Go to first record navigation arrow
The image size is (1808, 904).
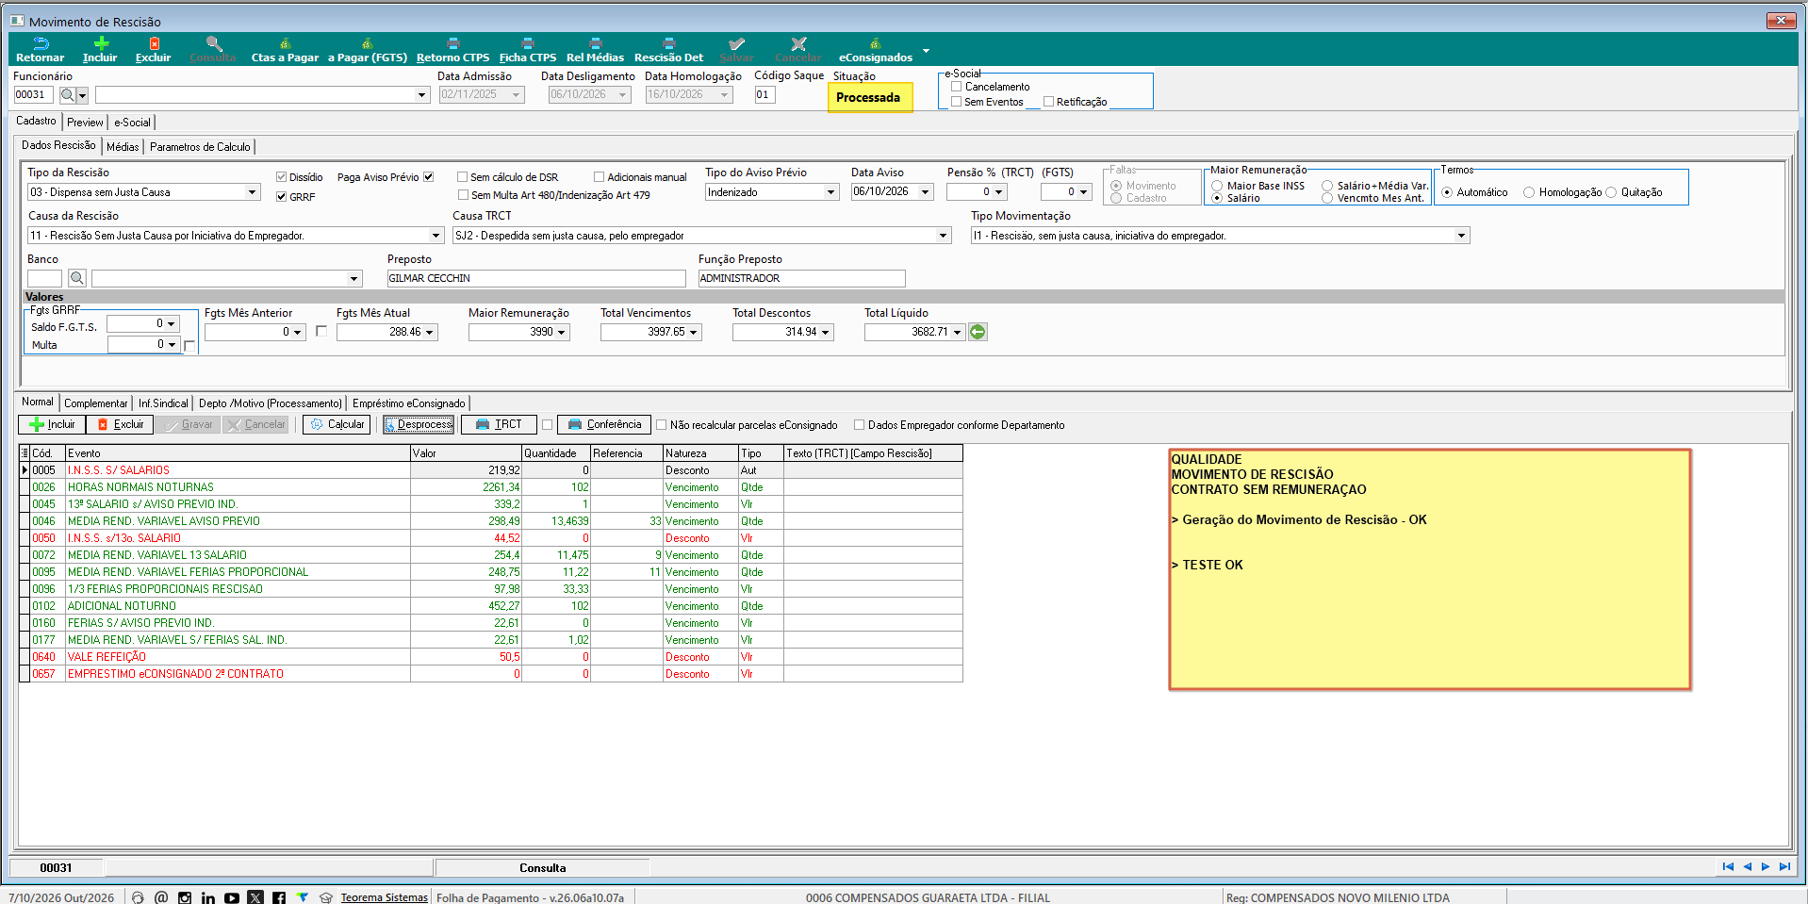(x=1728, y=867)
